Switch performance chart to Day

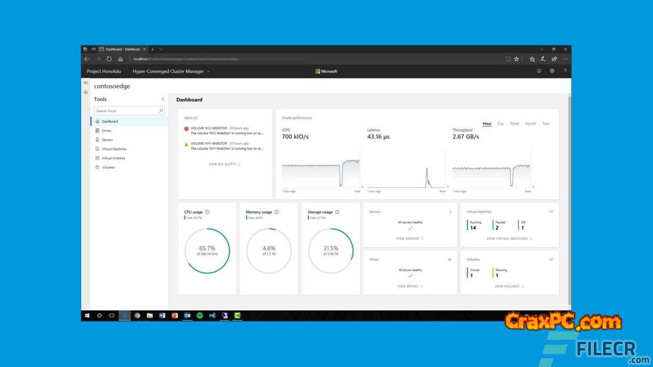coord(500,124)
